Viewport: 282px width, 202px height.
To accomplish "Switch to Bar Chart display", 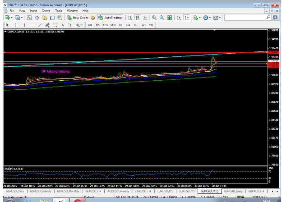I will [x=130, y=18].
